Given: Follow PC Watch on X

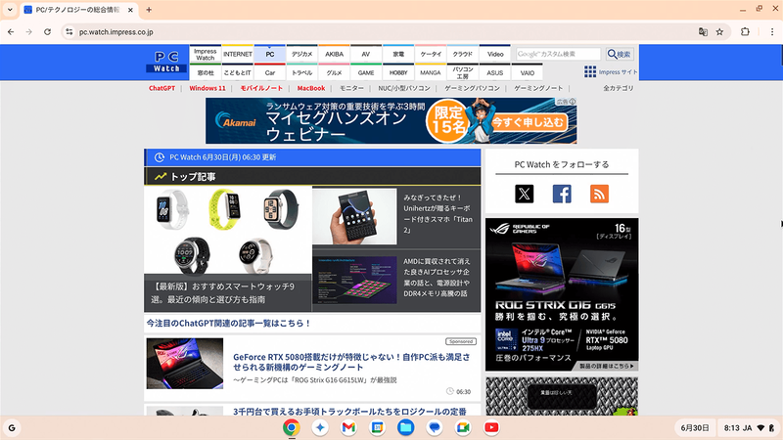Looking at the screenshot, I should [525, 194].
